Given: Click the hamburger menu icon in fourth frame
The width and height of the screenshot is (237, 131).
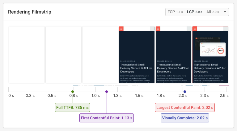Looking at the screenshot, I should [x=121, y=29].
